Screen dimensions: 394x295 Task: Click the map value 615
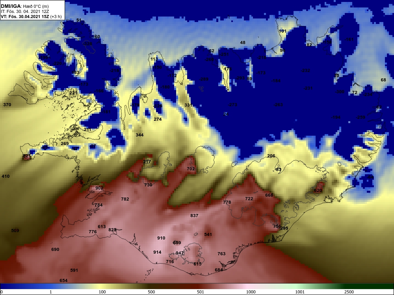tap(197, 264)
